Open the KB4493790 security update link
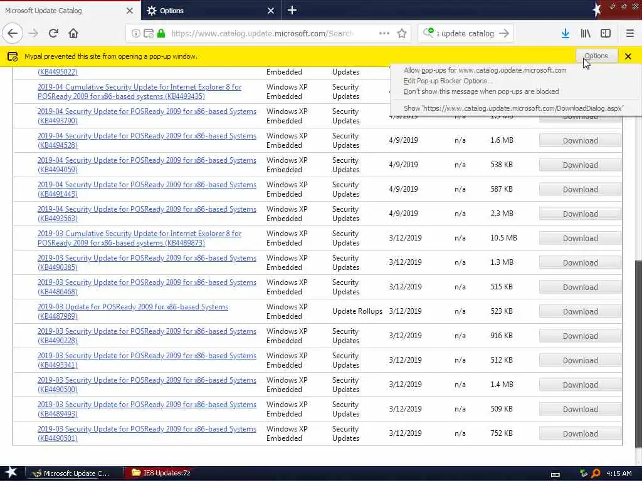642x481 pixels. click(147, 116)
